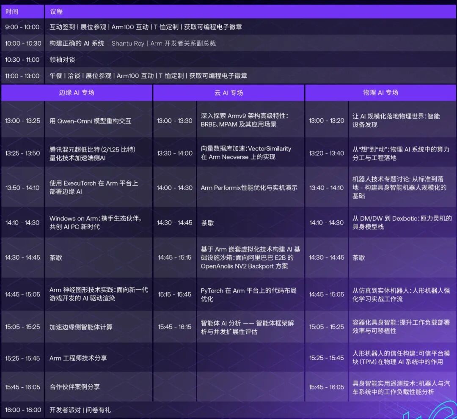The height and width of the screenshot is (419, 457).
Task: Click 容器化具身智能 session title
Action: [x=401, y=327]
